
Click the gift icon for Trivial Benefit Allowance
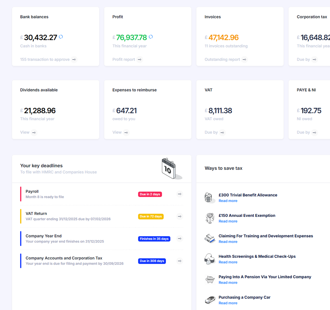pyautogui.click(x=210, y=198)
